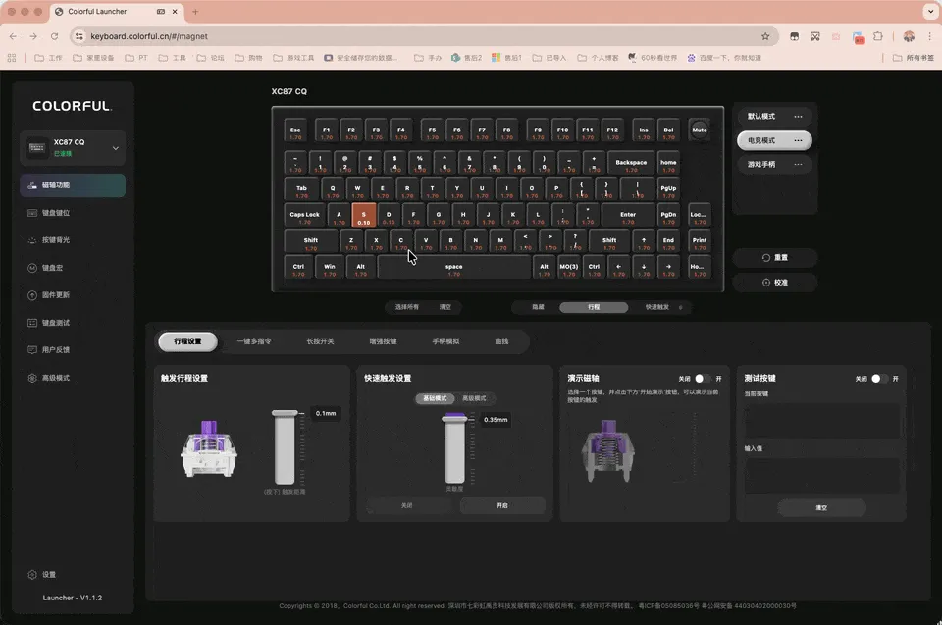Image resolution: width=942 pixels, height=625 pixels.
Task: Open the 购物 bookmark folder
Action: click(248, 58)
